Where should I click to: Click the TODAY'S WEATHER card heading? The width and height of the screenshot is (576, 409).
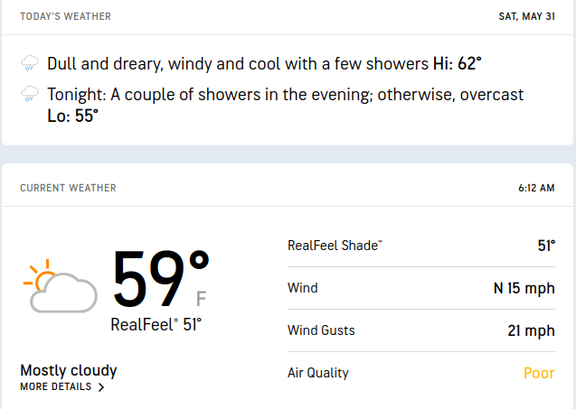click(66, 16)
